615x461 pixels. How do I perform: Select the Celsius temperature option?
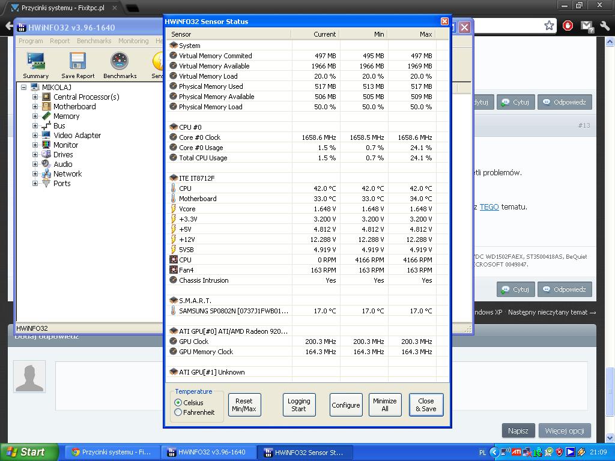[178, 403]
